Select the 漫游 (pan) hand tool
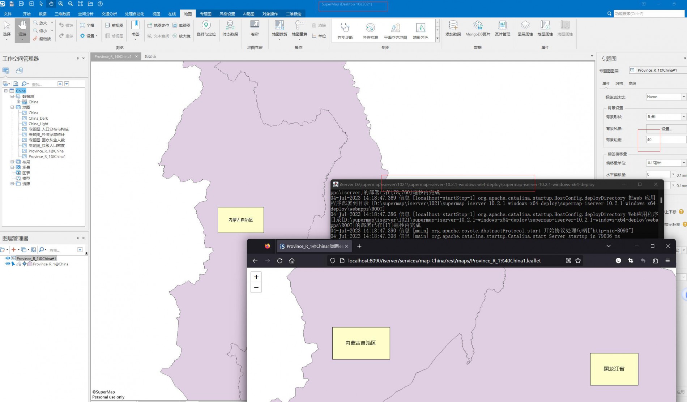 [22, 30]
